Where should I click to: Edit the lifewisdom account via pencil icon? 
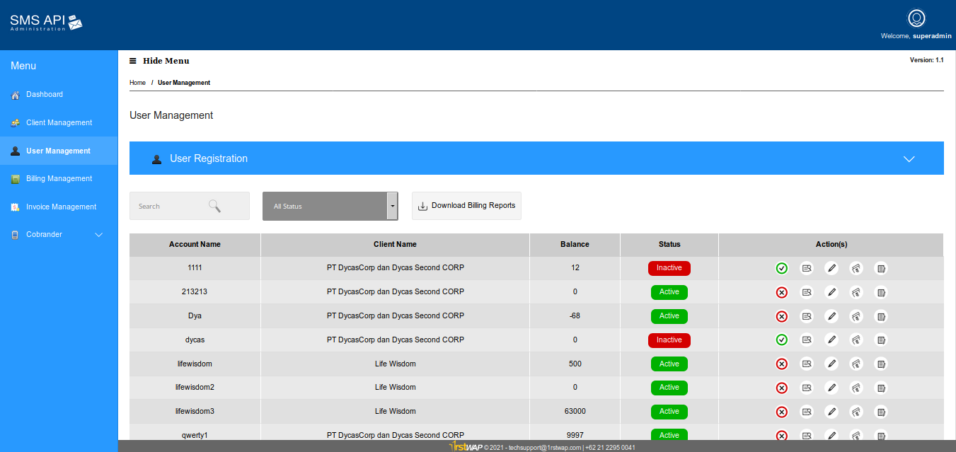coord(831,364)
